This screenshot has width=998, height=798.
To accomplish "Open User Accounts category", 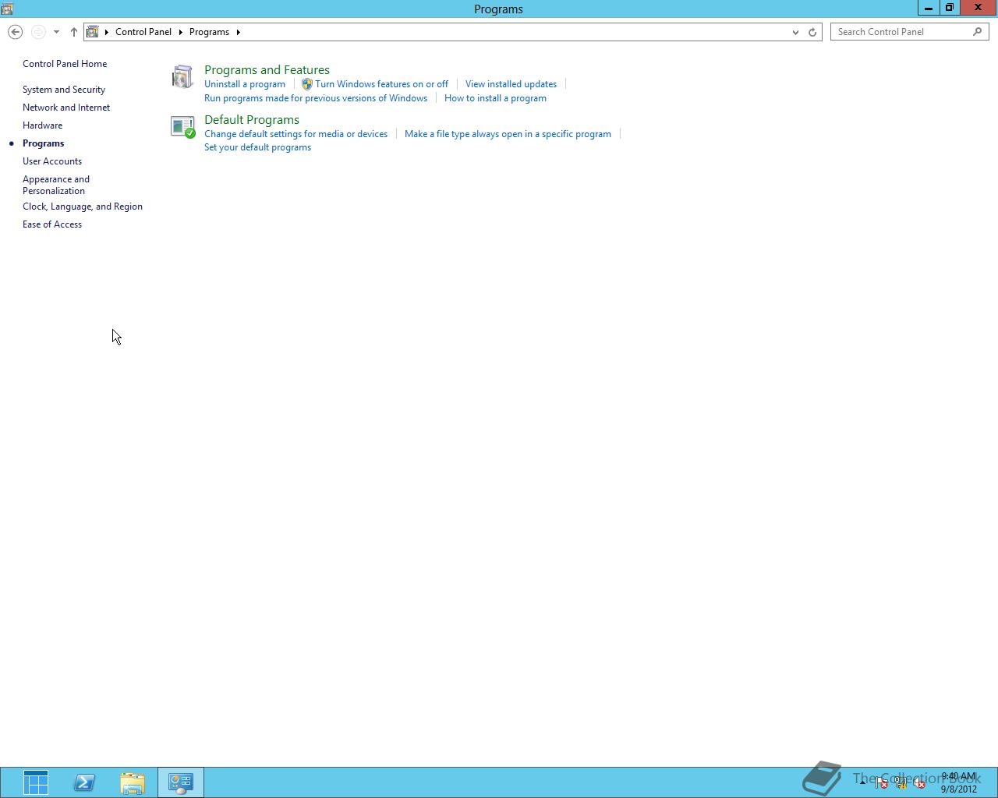I will click(x=52, y=161).
